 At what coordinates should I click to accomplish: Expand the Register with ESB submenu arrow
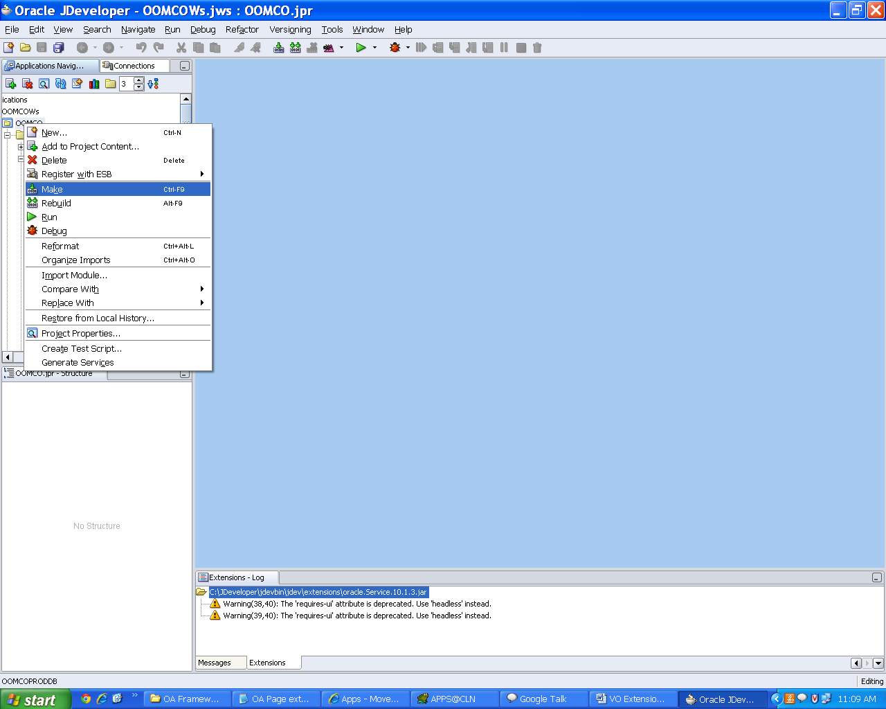pyautogui.click(x=202, y=174)
